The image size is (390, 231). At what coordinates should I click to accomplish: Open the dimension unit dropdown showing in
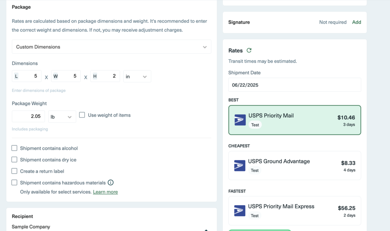(x=137, y=76)
